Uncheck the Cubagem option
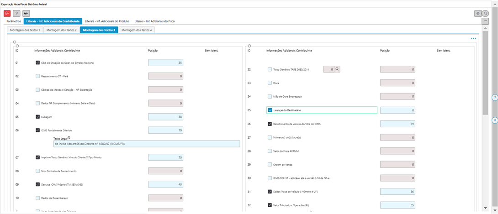The image size is (498, 214). [x=38, y=117]
